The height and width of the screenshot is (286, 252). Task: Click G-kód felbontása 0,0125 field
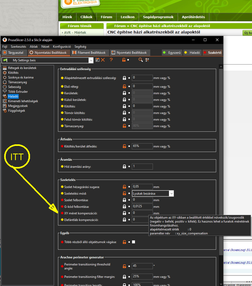[x=142, y=206]
